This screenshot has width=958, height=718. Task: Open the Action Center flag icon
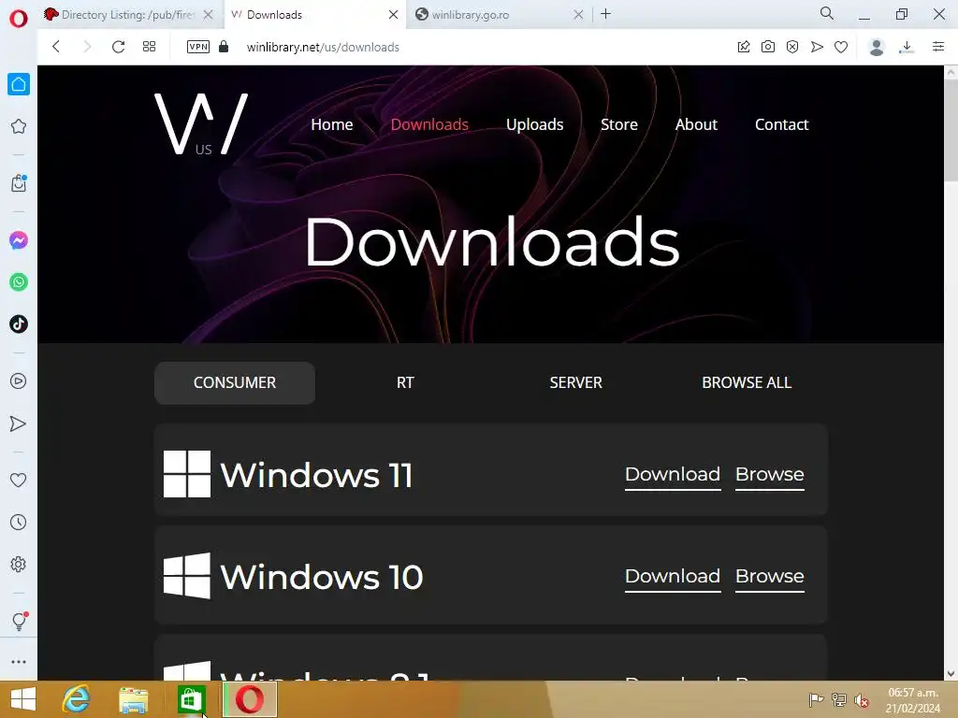pos(816,700)
